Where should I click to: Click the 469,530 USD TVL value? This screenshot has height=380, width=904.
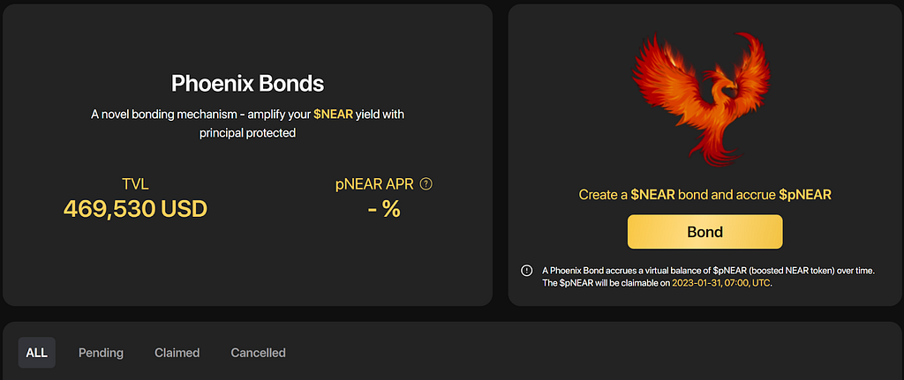pyautogui.click(x=135, y=209)
